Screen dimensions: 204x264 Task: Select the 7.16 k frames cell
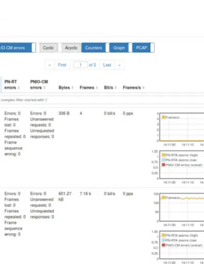[86, 194]
